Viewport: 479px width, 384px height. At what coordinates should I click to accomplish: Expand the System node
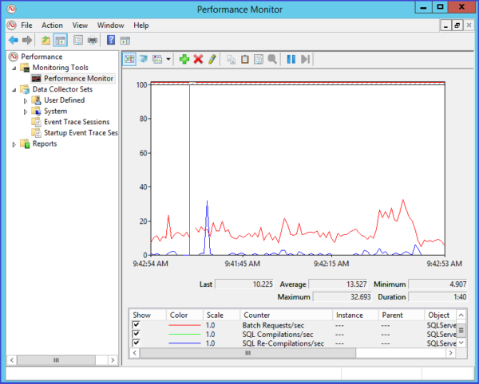26,112
